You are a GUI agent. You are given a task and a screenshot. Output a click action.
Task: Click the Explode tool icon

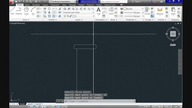pyautogui.click(x=60, y=12)
